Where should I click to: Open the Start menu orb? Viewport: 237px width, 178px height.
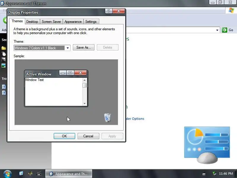coord(7,174)
